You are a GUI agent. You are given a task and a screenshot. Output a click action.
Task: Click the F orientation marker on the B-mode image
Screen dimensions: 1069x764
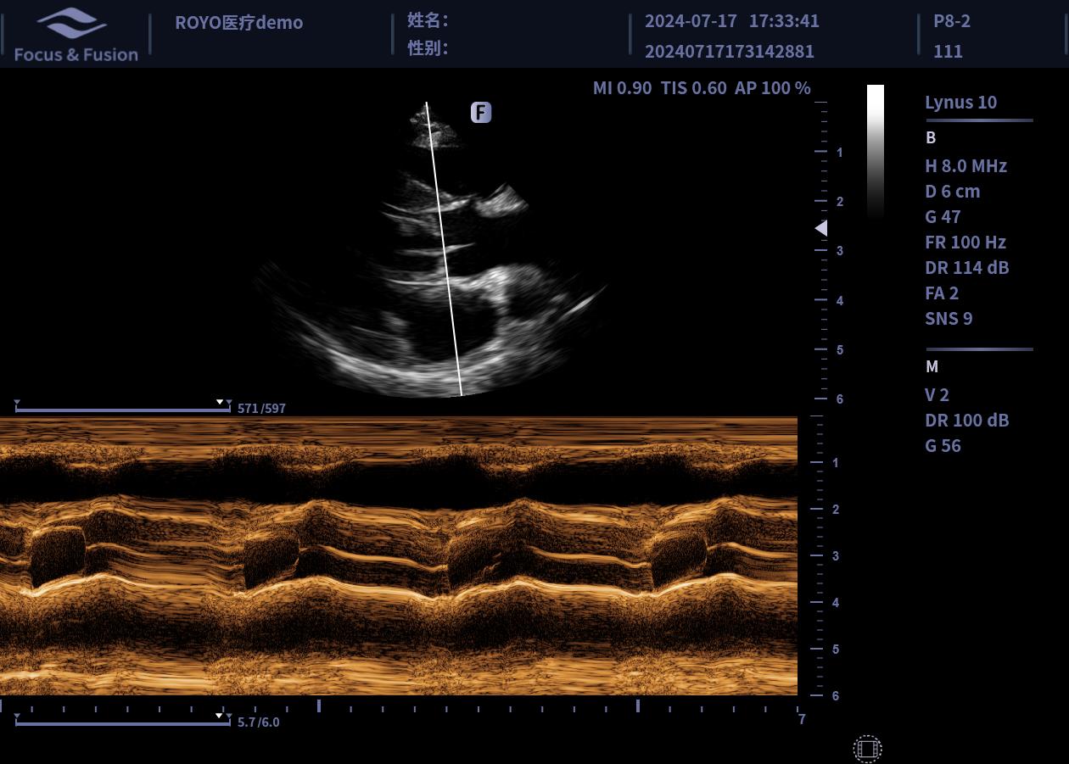(x=481, y=113)
